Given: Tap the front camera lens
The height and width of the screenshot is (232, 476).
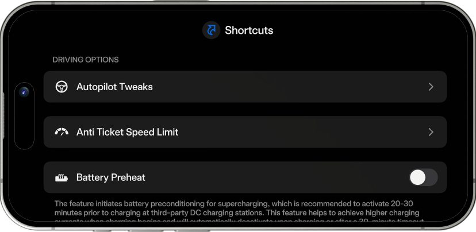Looking at the screenshot, I should pos(24,92).
